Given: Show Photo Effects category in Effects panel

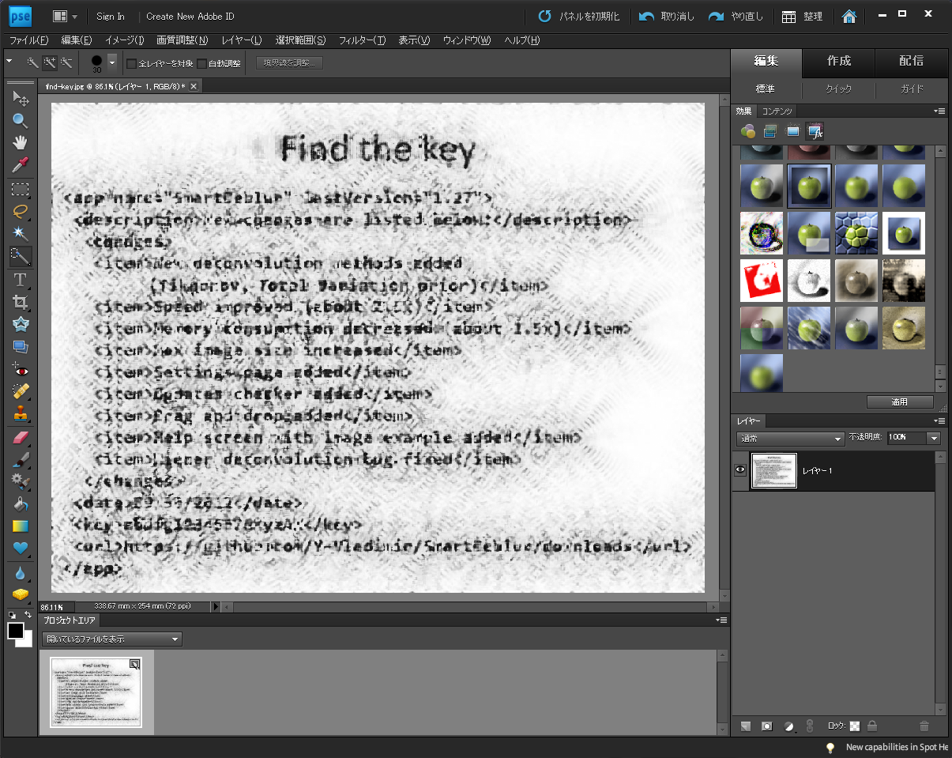Looking at the screenshot, I should 792,131.
